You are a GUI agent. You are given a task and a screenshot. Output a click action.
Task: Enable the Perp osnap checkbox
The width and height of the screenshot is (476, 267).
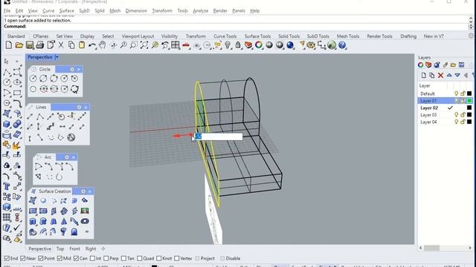click(x=106, y=259)
